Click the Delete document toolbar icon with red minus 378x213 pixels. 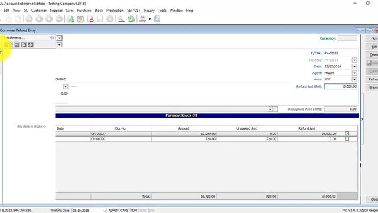[91, 19]
